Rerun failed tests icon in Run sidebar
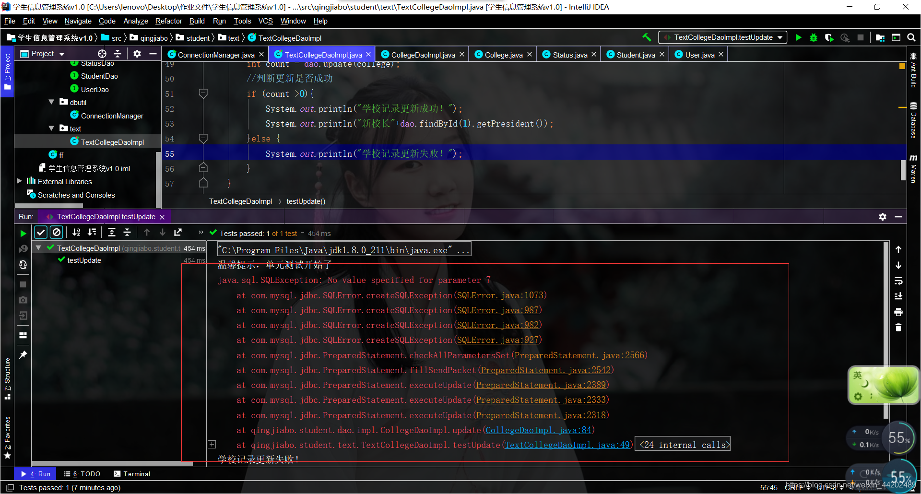921x494 pixels. click(23, 248)
